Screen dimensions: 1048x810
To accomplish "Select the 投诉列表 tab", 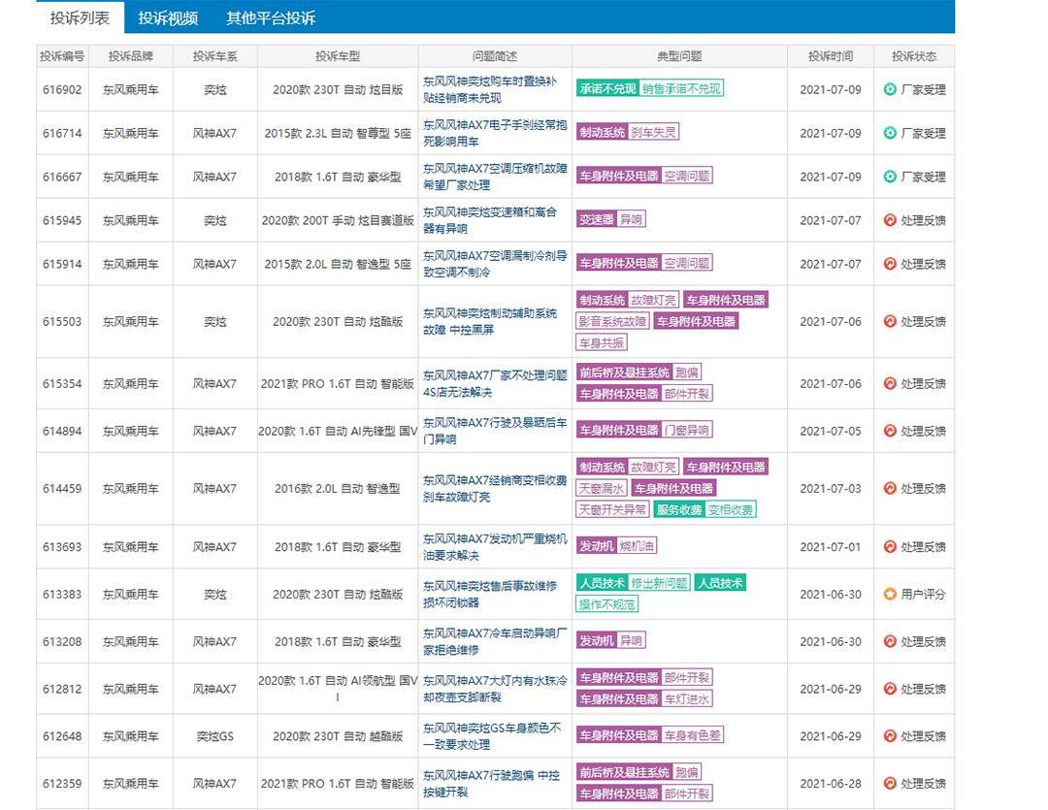I will [x=80, y=18].
